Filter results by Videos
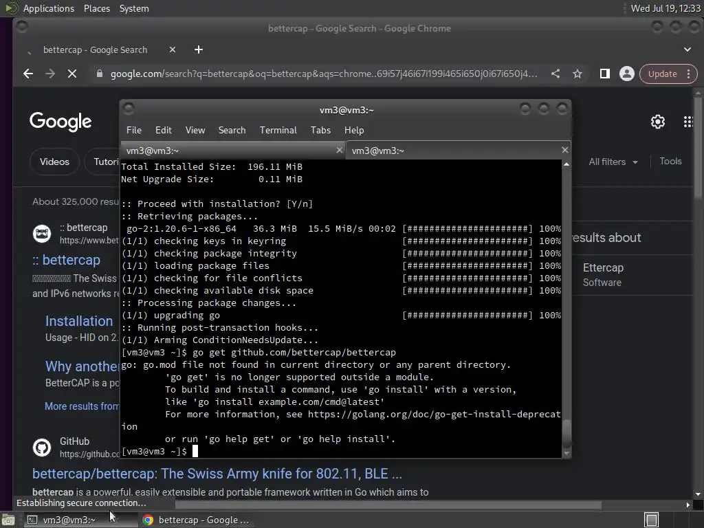The height and width of the screenshot is (528, 704). pyautogui.click(x=54, y=162)
